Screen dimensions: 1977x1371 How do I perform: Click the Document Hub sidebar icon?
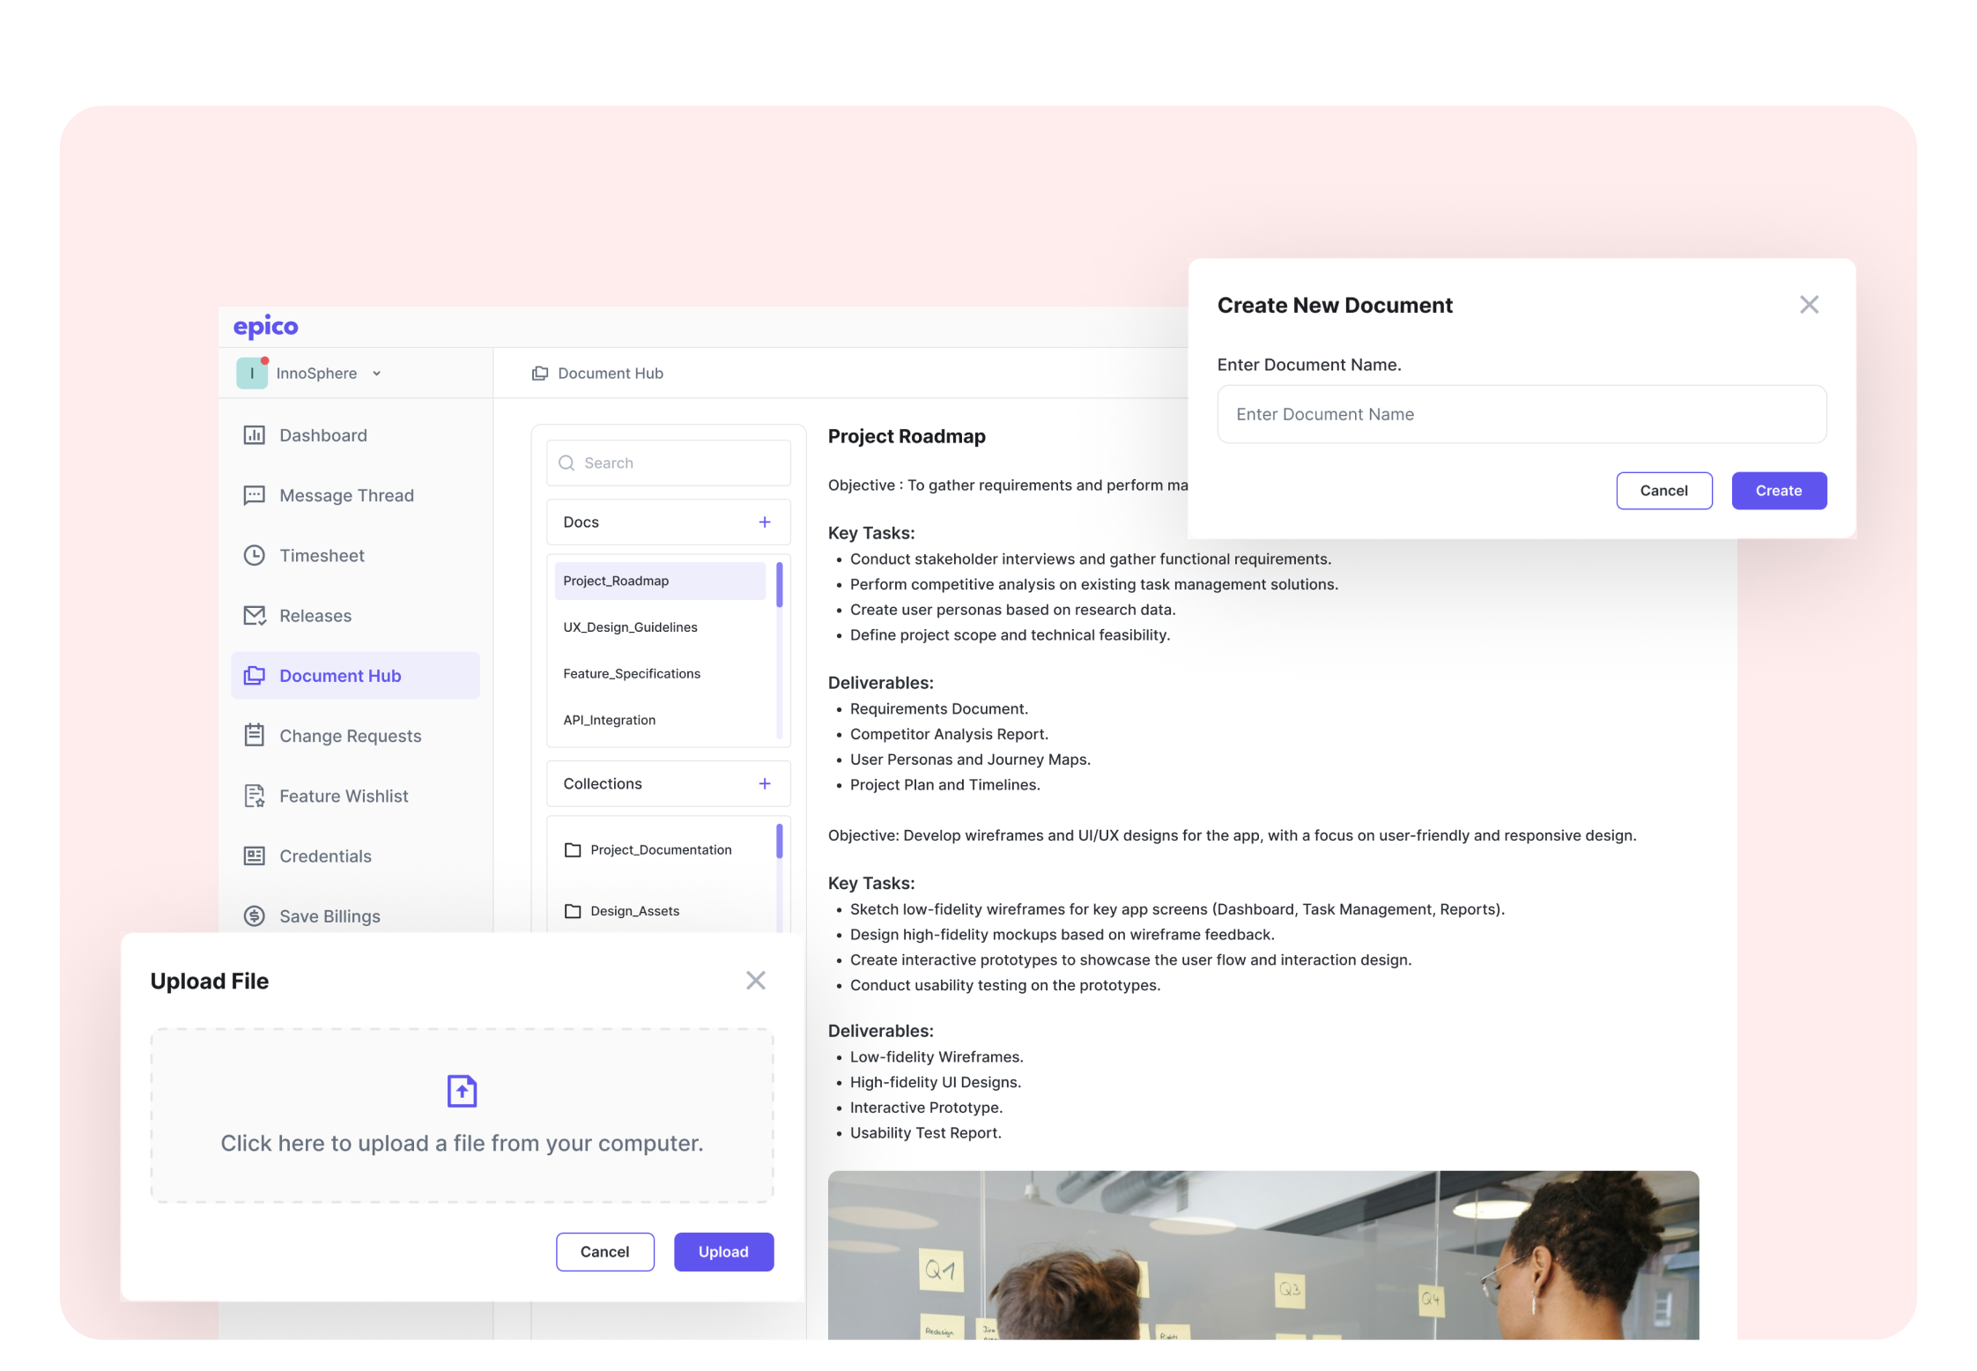click(255, 676)
